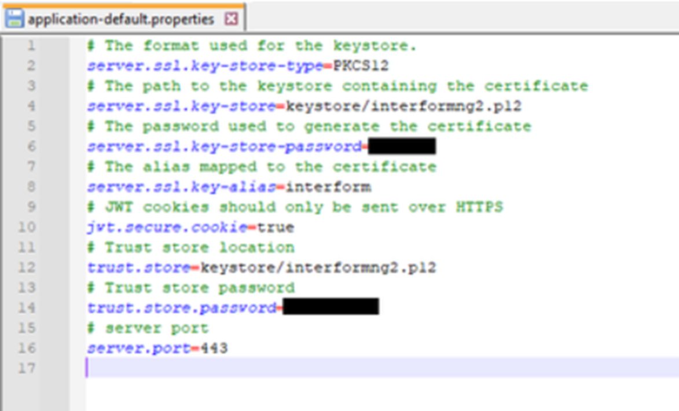Click the trust.store path value on line 12
This screenshot has width=679, height=411.
pyautogui.click(x=318, y=268)
